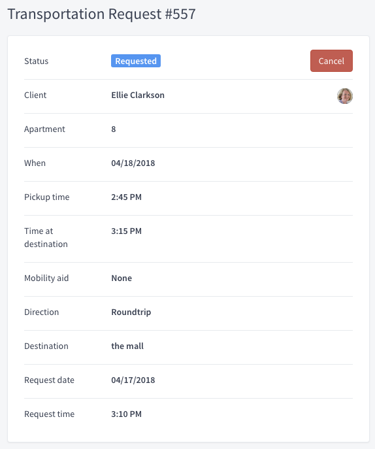Open Ellie Clarkson's avatar photo
Viewport: 375px width, 449px height.
345,96
